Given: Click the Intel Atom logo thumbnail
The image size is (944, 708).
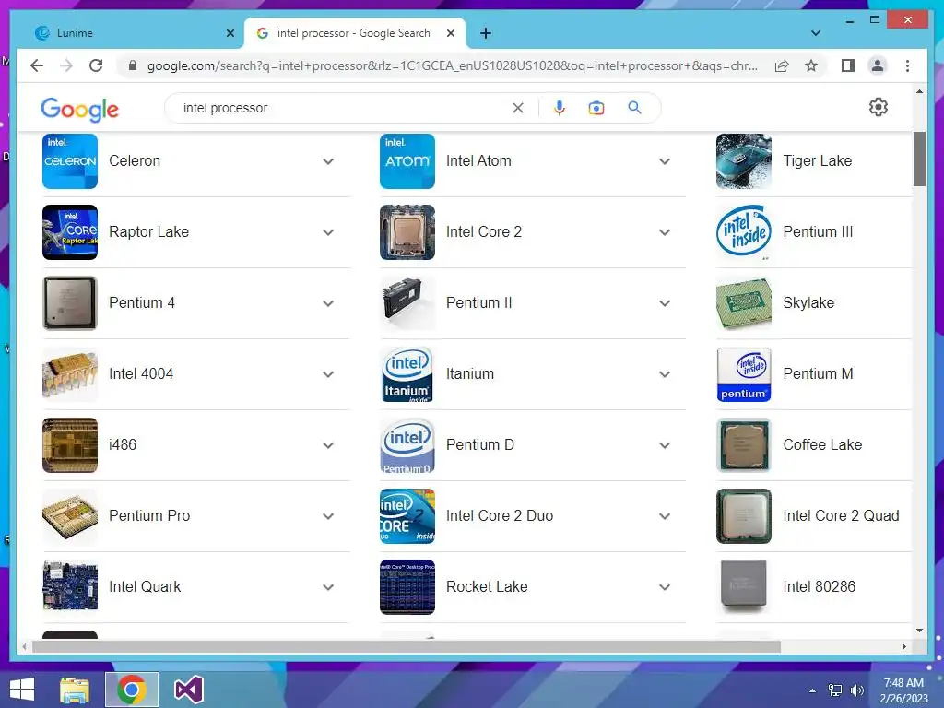Looking at the screenshot, I should click(407, 161).
